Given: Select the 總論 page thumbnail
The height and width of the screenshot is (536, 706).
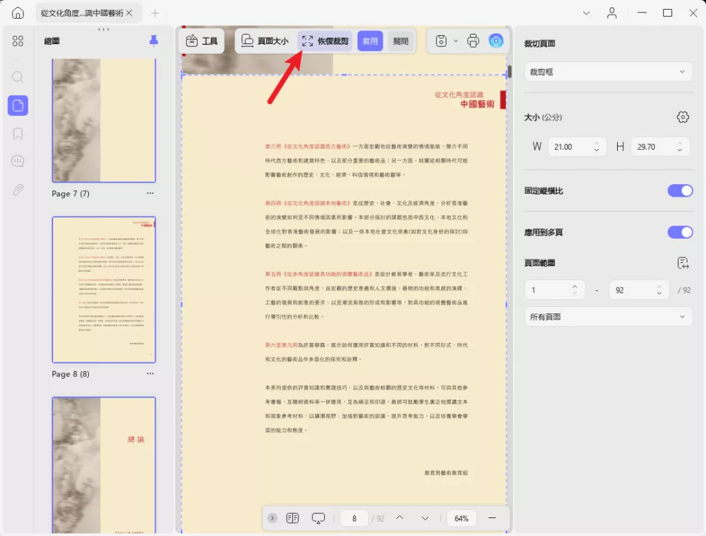Looking at the screenshot, I should (x=103, y=465).
